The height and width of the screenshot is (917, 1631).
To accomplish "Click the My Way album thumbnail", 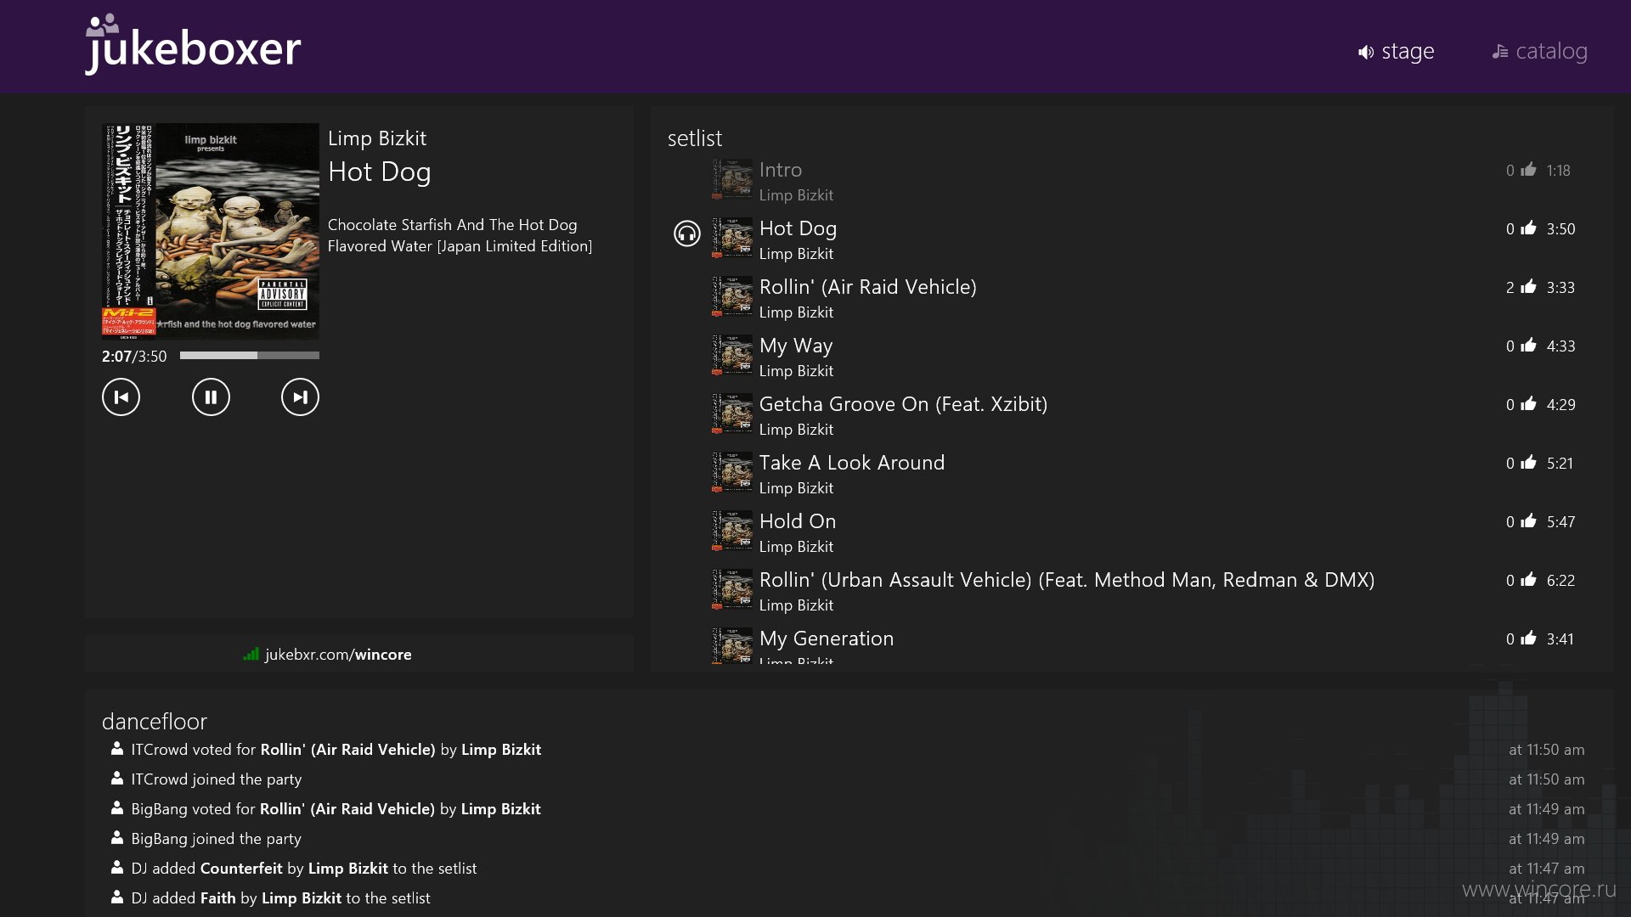I will (x=732, y=355).
